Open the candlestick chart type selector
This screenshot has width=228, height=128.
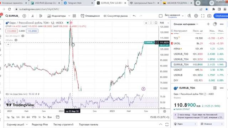41,16
